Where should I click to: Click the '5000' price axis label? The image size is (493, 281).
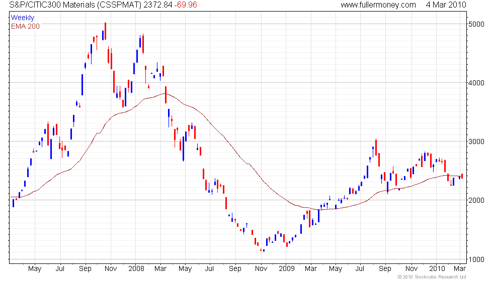coord(476,25)
